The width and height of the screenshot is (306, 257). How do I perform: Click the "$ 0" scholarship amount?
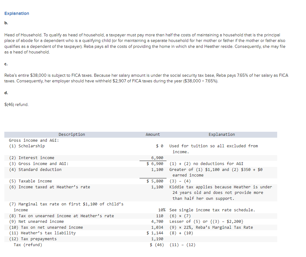(159, 146)
